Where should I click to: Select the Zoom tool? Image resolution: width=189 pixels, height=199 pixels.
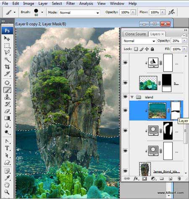coord(7,192)
